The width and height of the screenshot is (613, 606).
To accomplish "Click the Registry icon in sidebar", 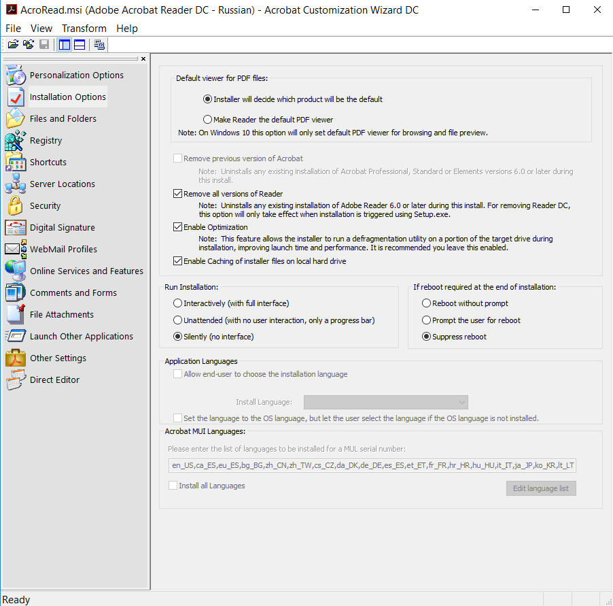I will click(x=16, y=141).
